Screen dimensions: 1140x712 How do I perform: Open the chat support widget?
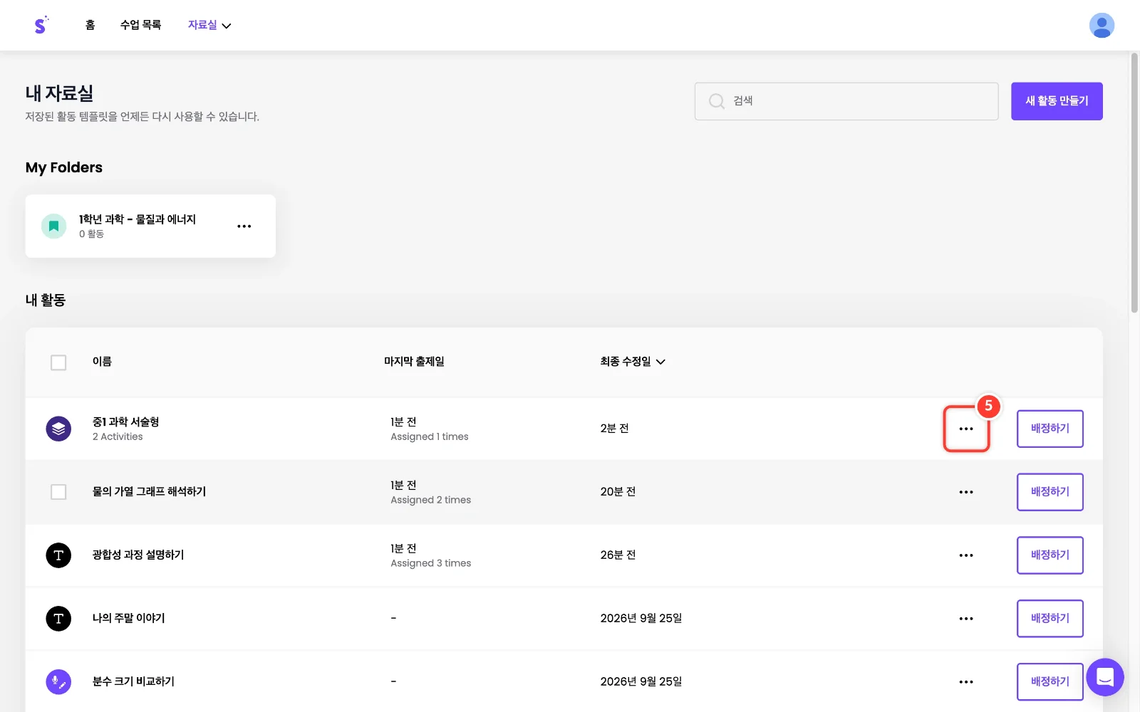1105,677
